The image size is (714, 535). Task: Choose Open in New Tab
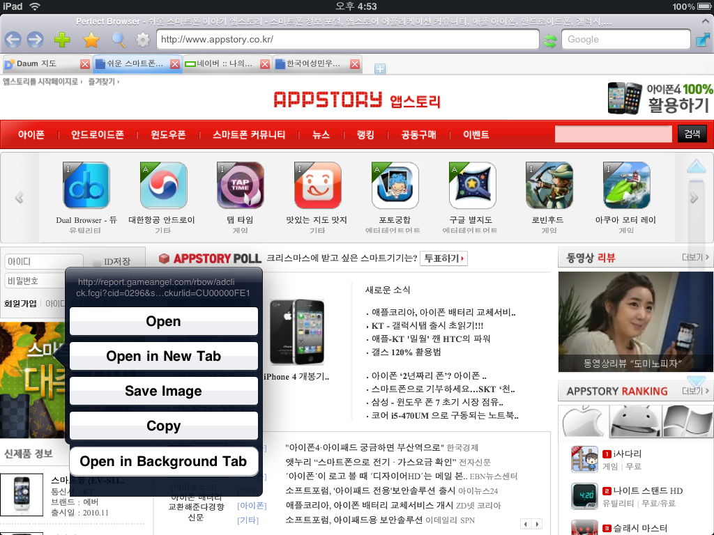164,356
